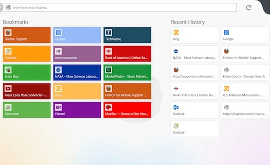
Task: Click Firefox icon on Firefox for Mobile Support history card
Action: point(226,51)
